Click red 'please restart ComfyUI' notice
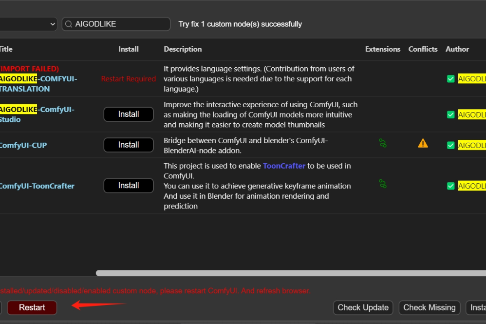This screenshot has width=486, height=324. (155, 291)
